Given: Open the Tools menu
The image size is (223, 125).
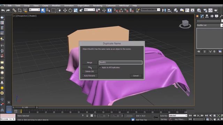Looking at the screenshot, I should [x=18, y=6].
